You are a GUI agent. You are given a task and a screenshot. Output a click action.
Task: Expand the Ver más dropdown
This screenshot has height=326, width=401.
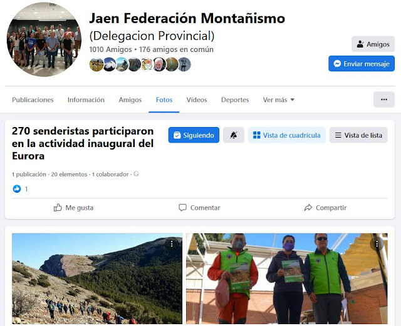pyautogui.click(x=278, y=99)
